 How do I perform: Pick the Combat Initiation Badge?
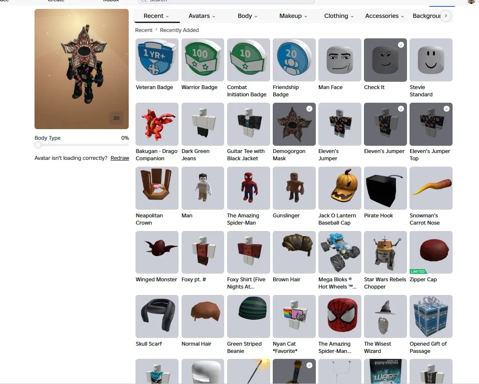click(248, 60)
